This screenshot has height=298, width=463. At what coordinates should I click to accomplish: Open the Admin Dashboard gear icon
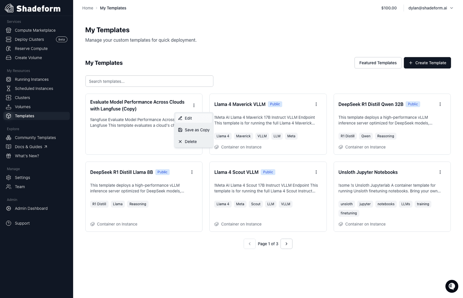coord(9,208)
